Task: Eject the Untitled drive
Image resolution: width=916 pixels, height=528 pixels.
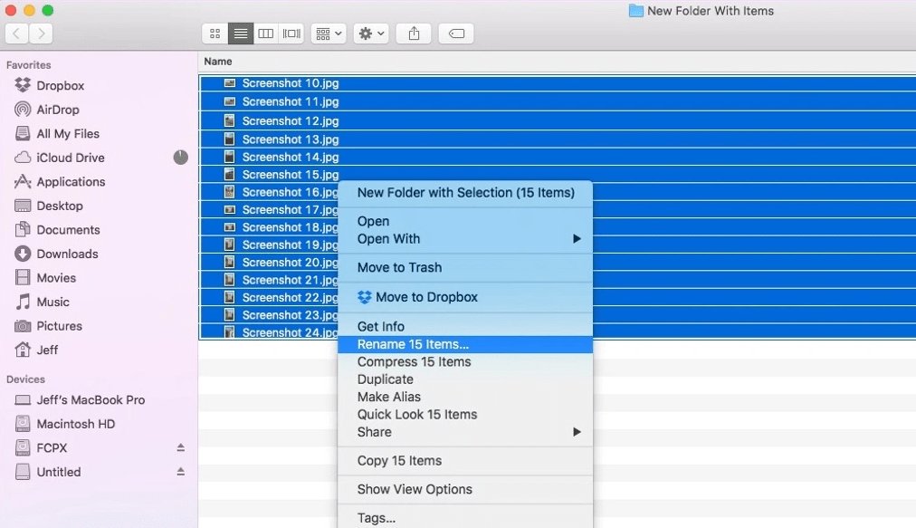Action: pos(180,472)
